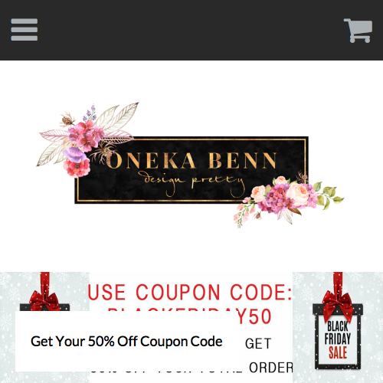Click the red ribbon above the left gift box
Image resolution: width=383 pixels, height=383 pixels.
pyautogui.click(x=45, y=283)
